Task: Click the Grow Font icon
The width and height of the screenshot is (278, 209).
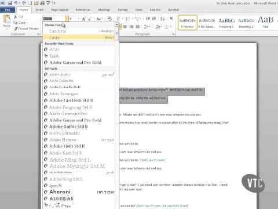Action: click(83, 19)
